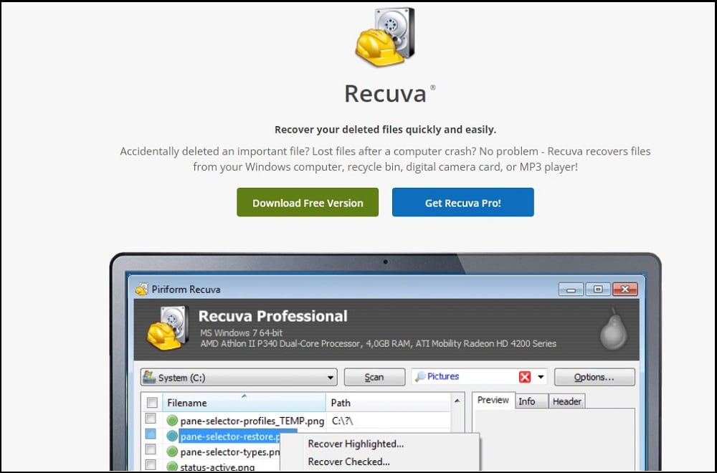Click the MS Windows 7 64-bit text

click(x=242, y=333)
